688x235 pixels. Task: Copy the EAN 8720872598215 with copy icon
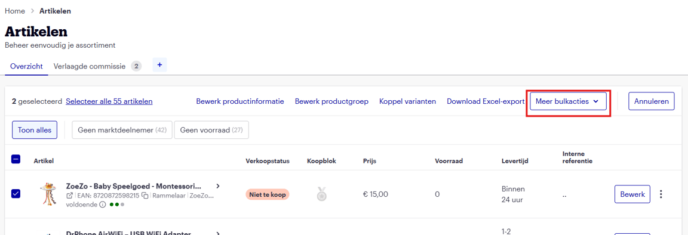[x=145, y=196]
